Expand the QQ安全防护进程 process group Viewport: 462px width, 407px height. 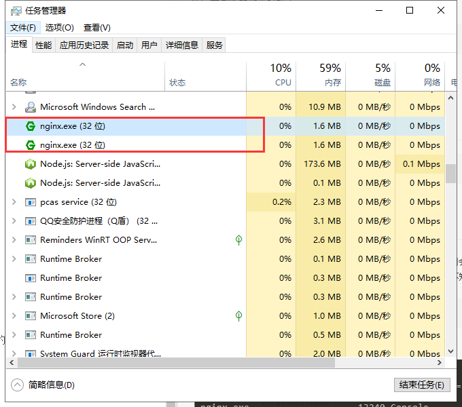pos(14,221)
